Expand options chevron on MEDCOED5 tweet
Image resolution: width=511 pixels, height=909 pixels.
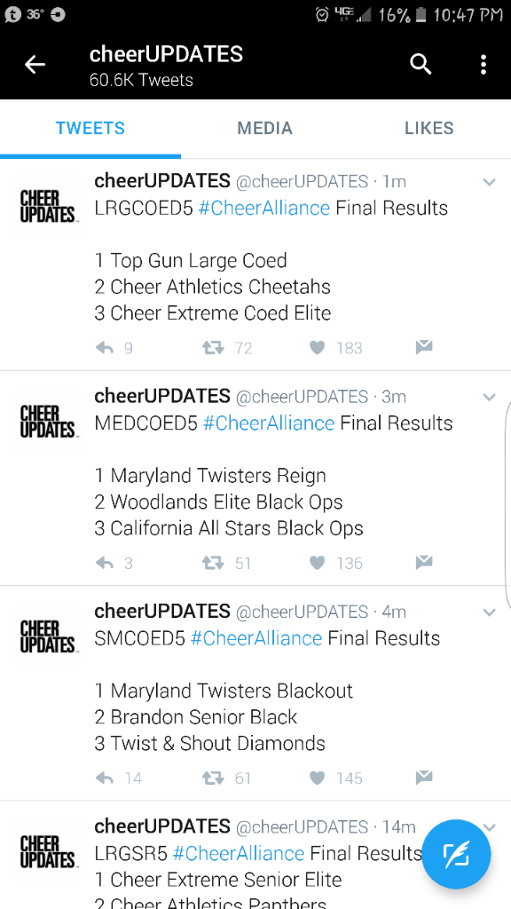pos(490,397)
